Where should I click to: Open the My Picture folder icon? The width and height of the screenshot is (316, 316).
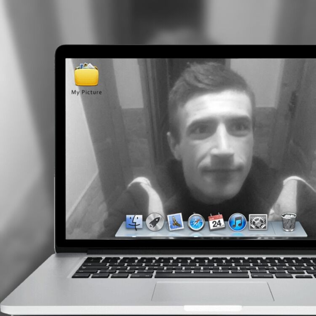coord(86,74)
